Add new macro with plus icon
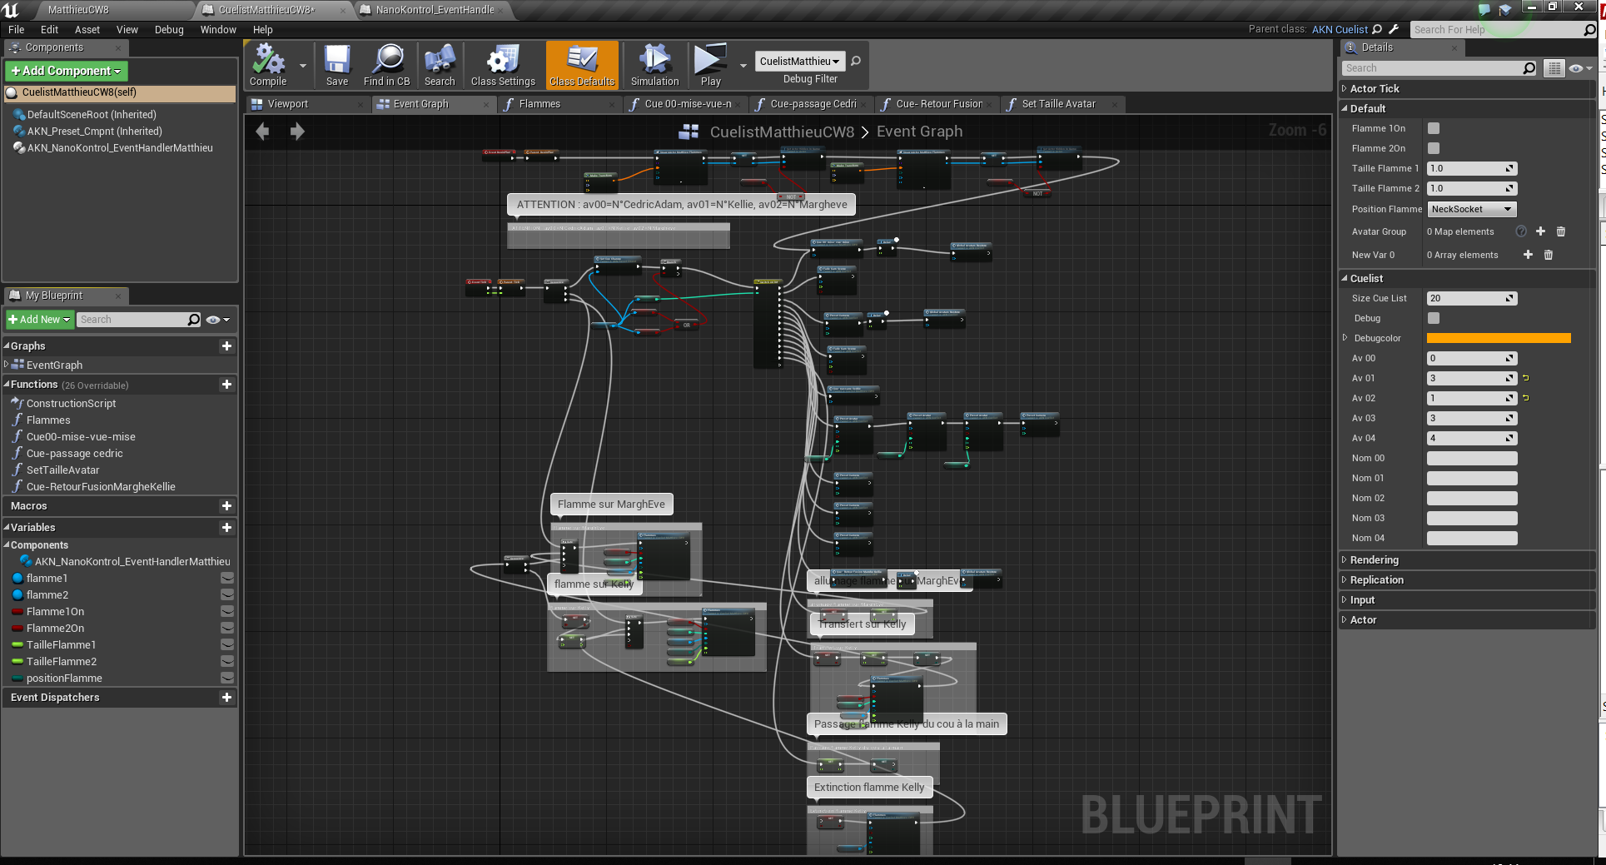The image size is (1606, 865). pos(226,505)
